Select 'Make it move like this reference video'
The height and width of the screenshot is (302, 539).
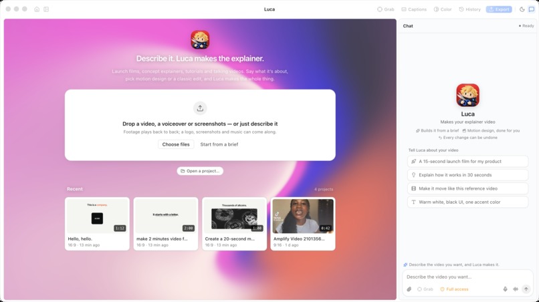coord(468,188)
